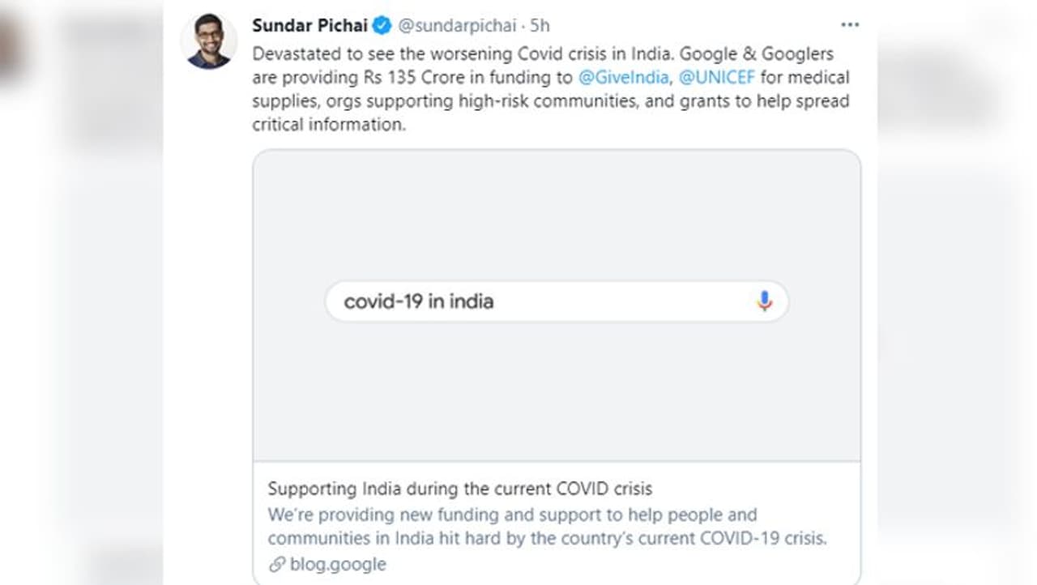Open the tweet's three-dot More menu
This screenshot has width=1037, height=585.
pos(849,25)
